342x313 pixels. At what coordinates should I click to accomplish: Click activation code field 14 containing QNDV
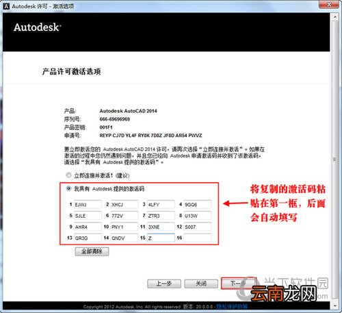pyautogui.click(x=124, y=238)
